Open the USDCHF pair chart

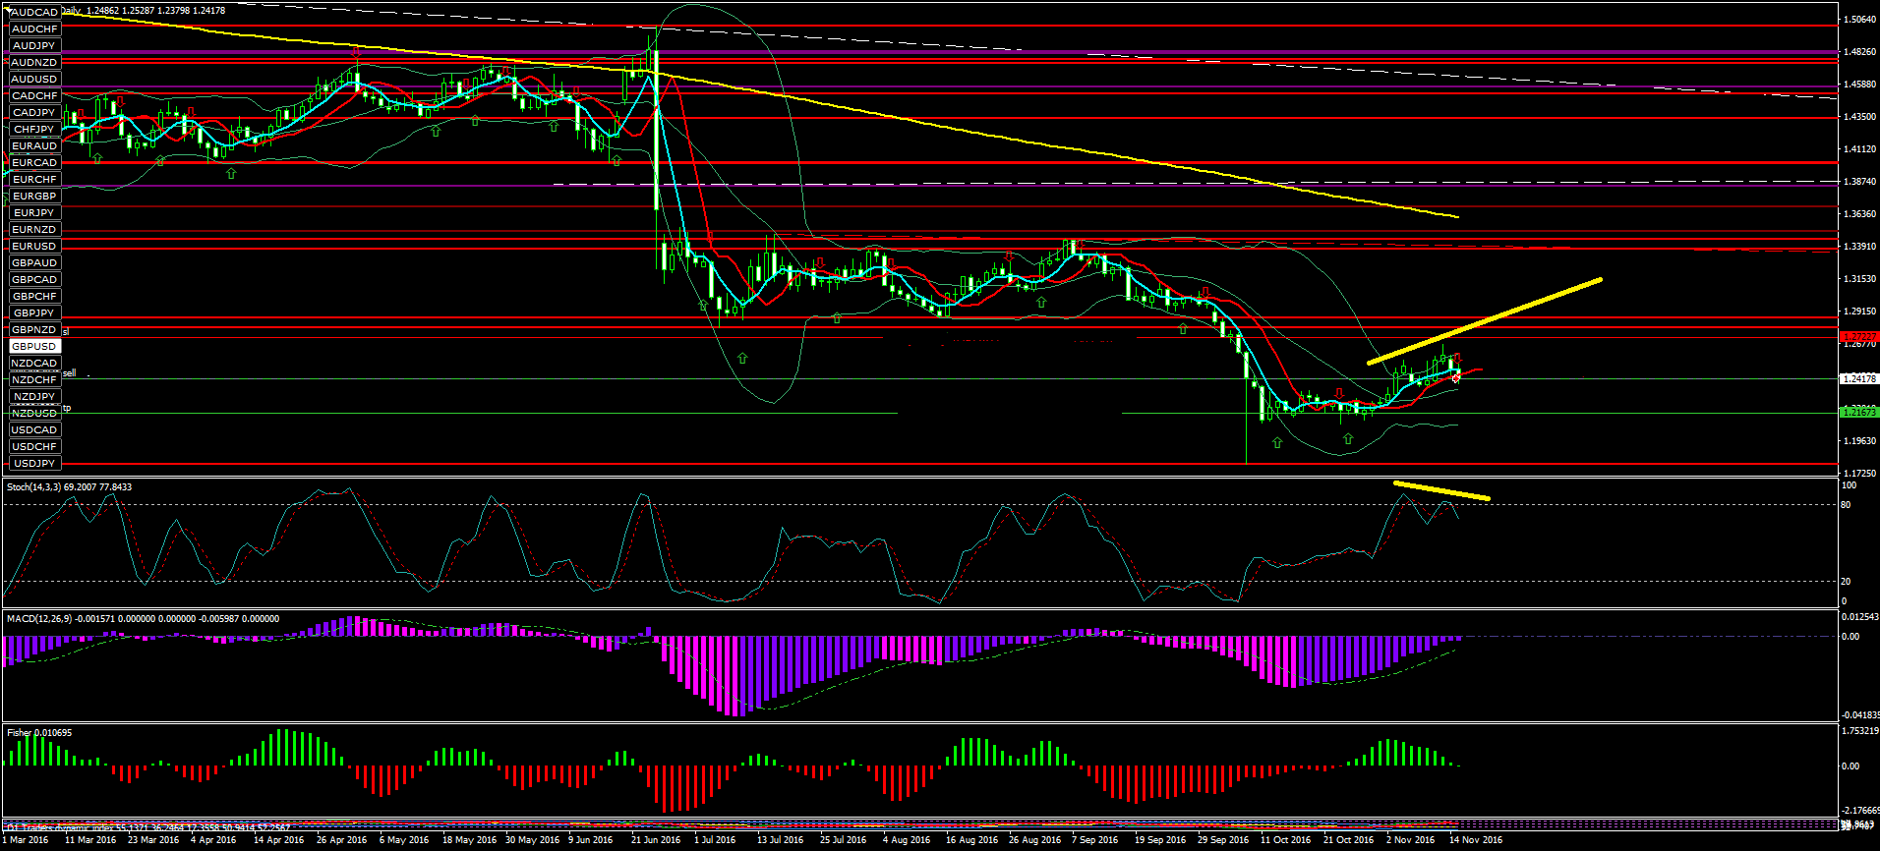click(x=34, y=447)
